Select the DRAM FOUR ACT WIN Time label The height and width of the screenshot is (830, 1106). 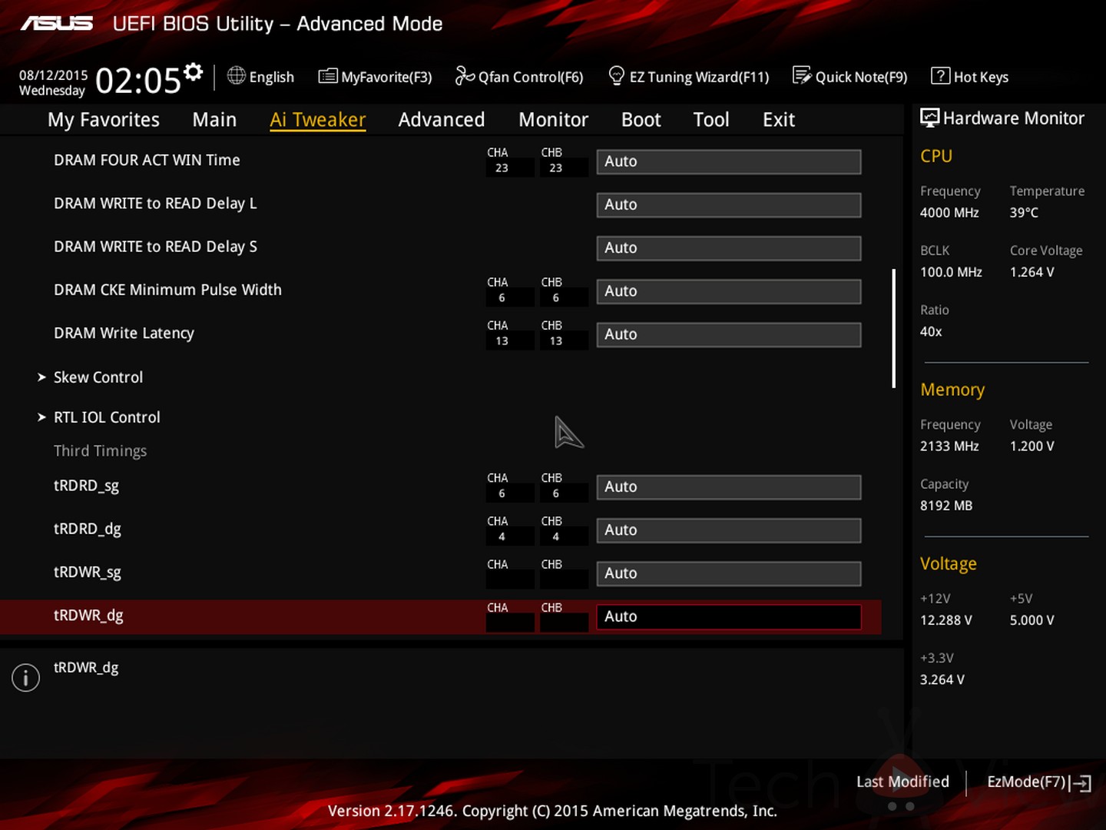pyautogui.click(x=147, y=160)
